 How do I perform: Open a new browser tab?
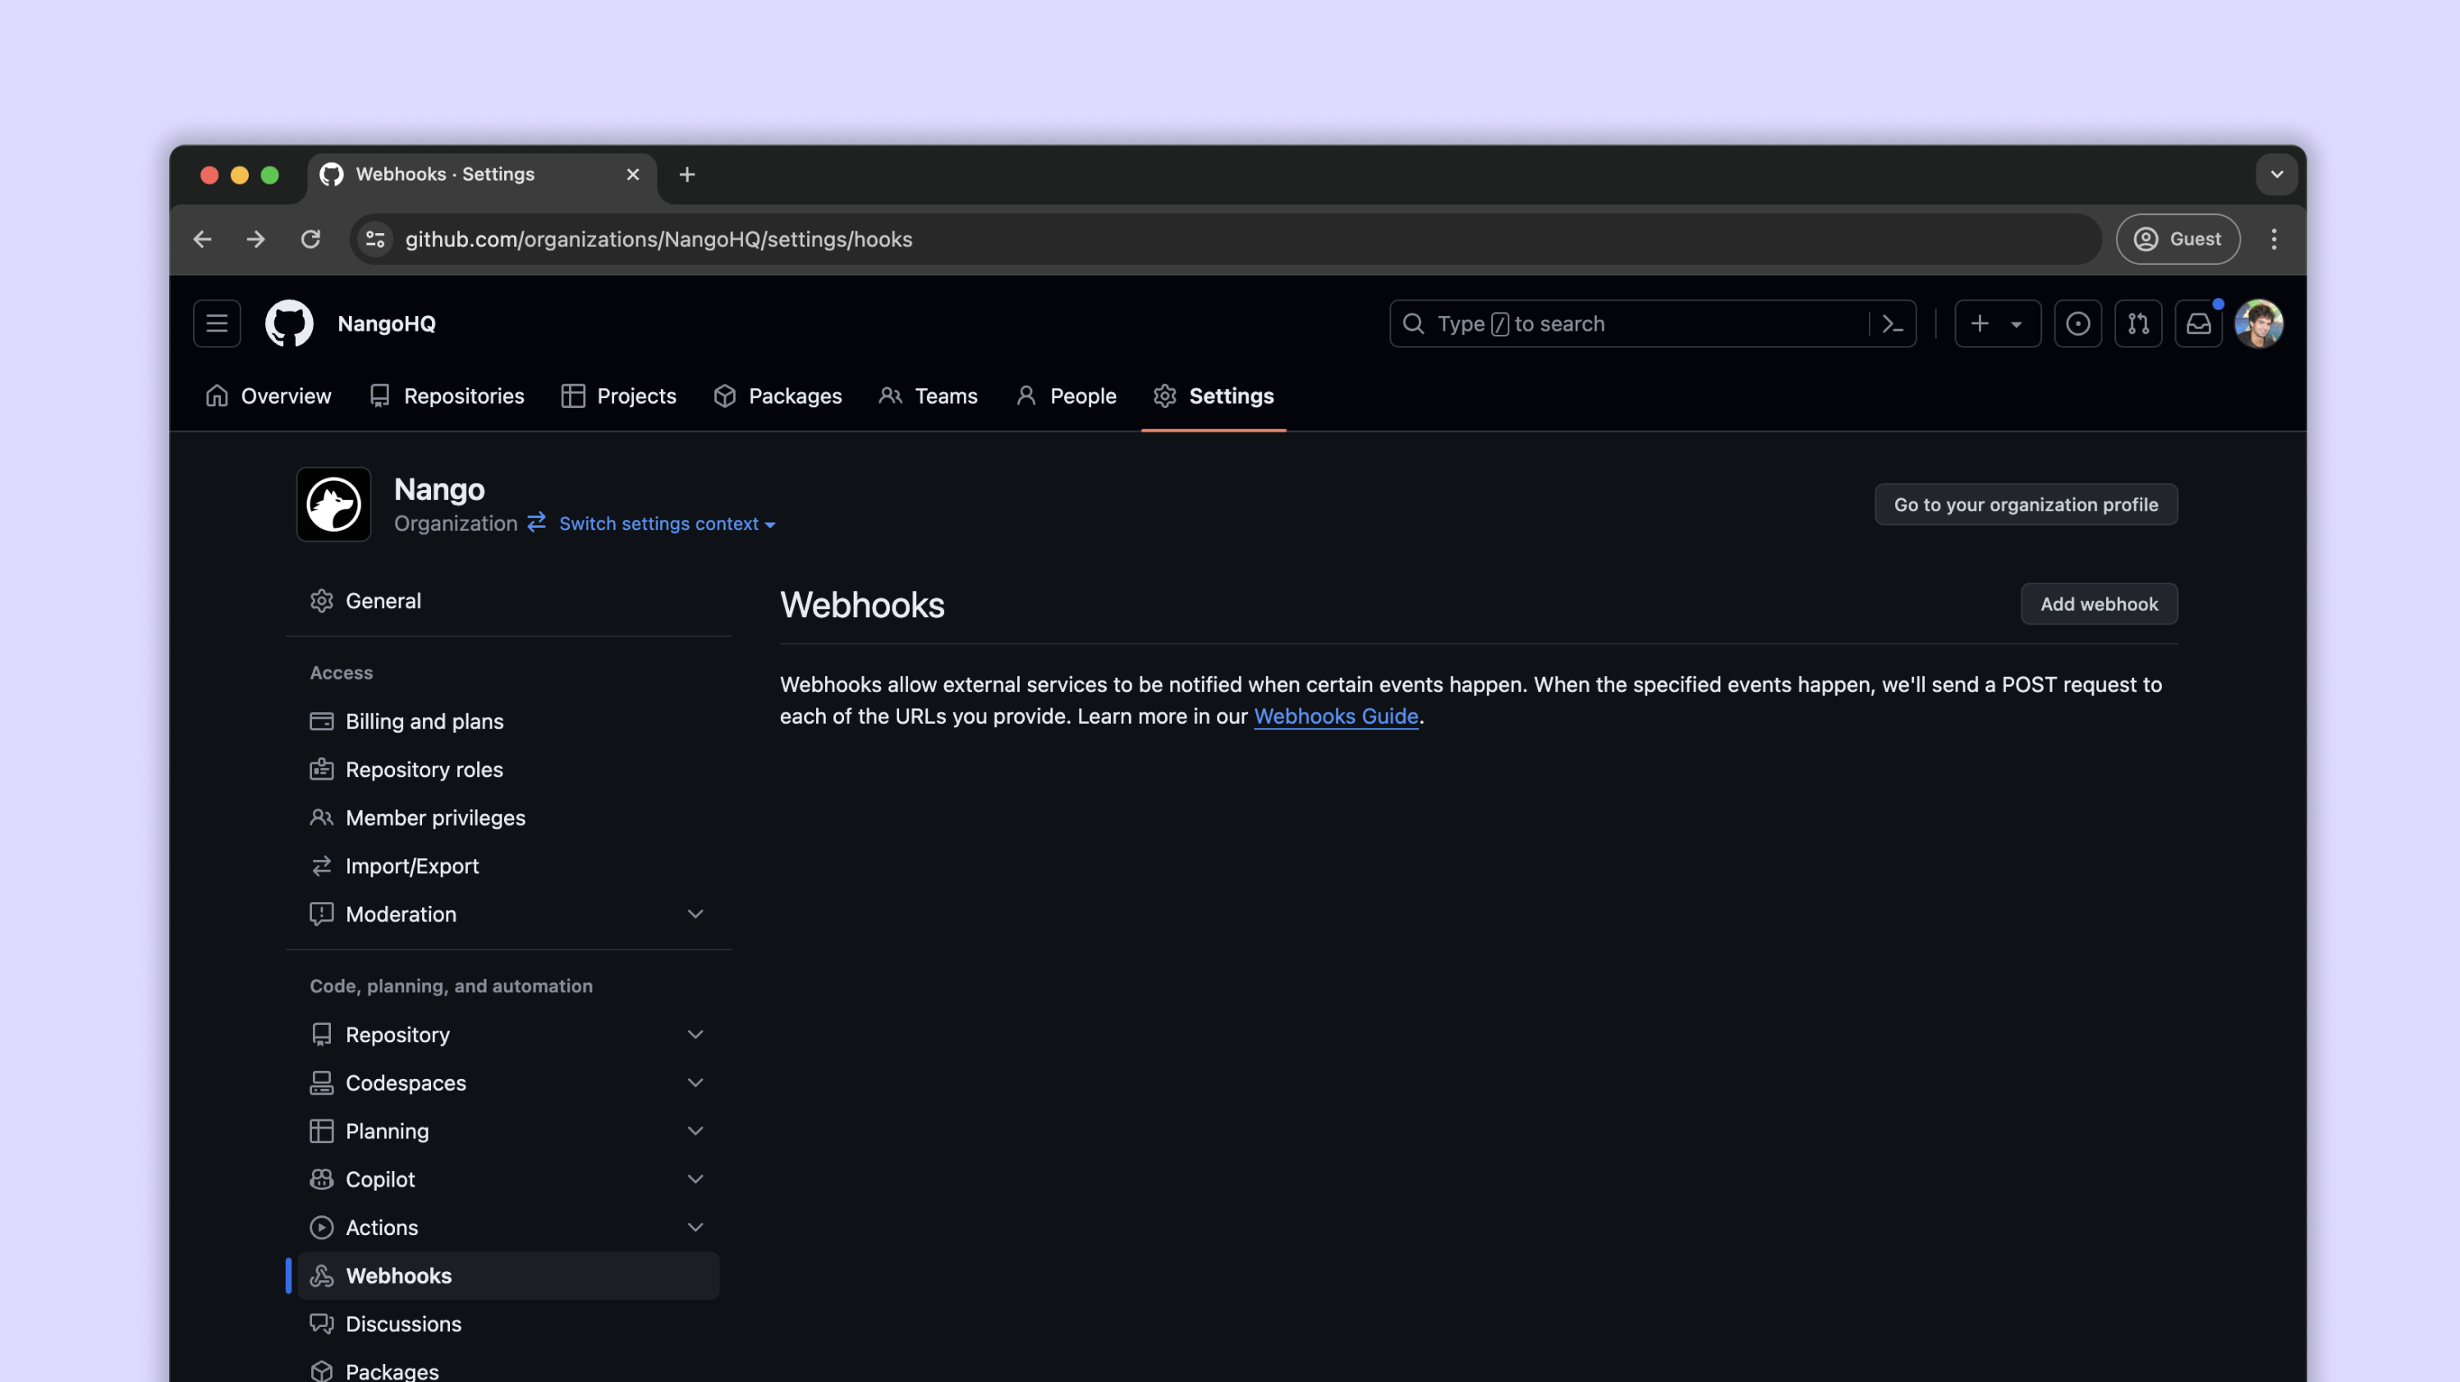tap(686, 175)
